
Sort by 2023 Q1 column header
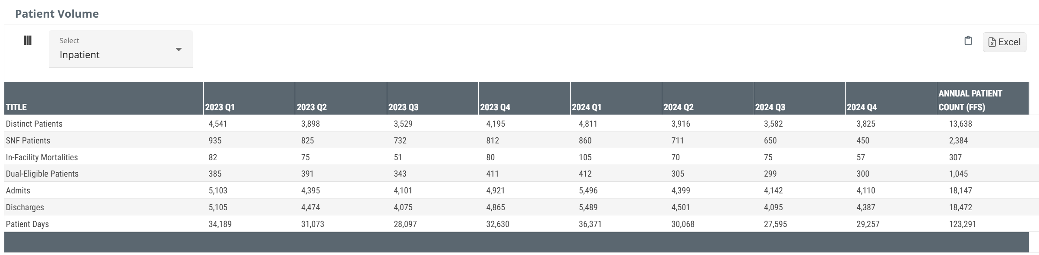[x=220, y=107]
